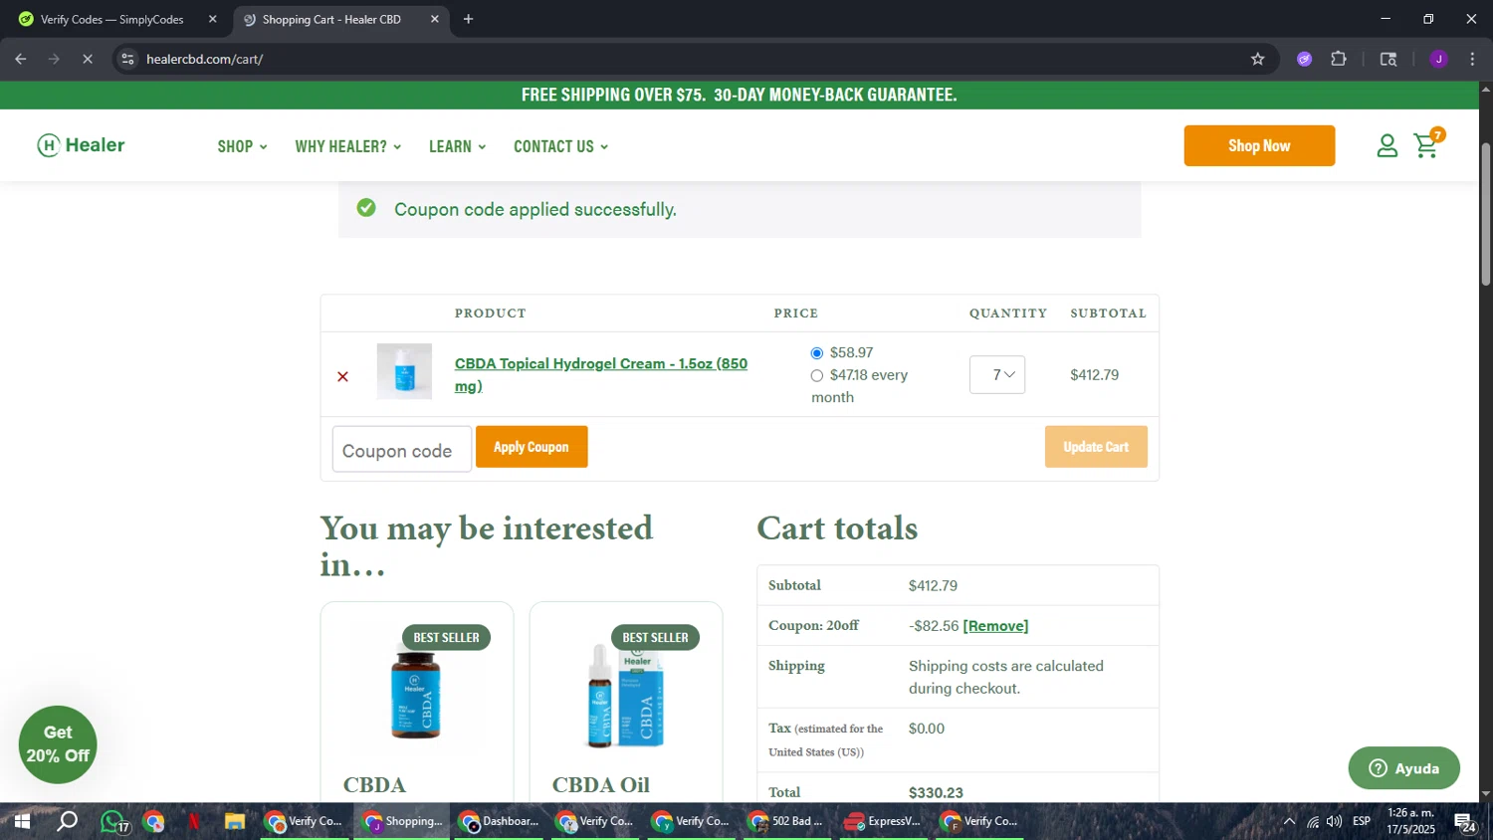Click the Apply Coupon button
The height and width of the screenshot is (840, 1493).
coord(532,447)
